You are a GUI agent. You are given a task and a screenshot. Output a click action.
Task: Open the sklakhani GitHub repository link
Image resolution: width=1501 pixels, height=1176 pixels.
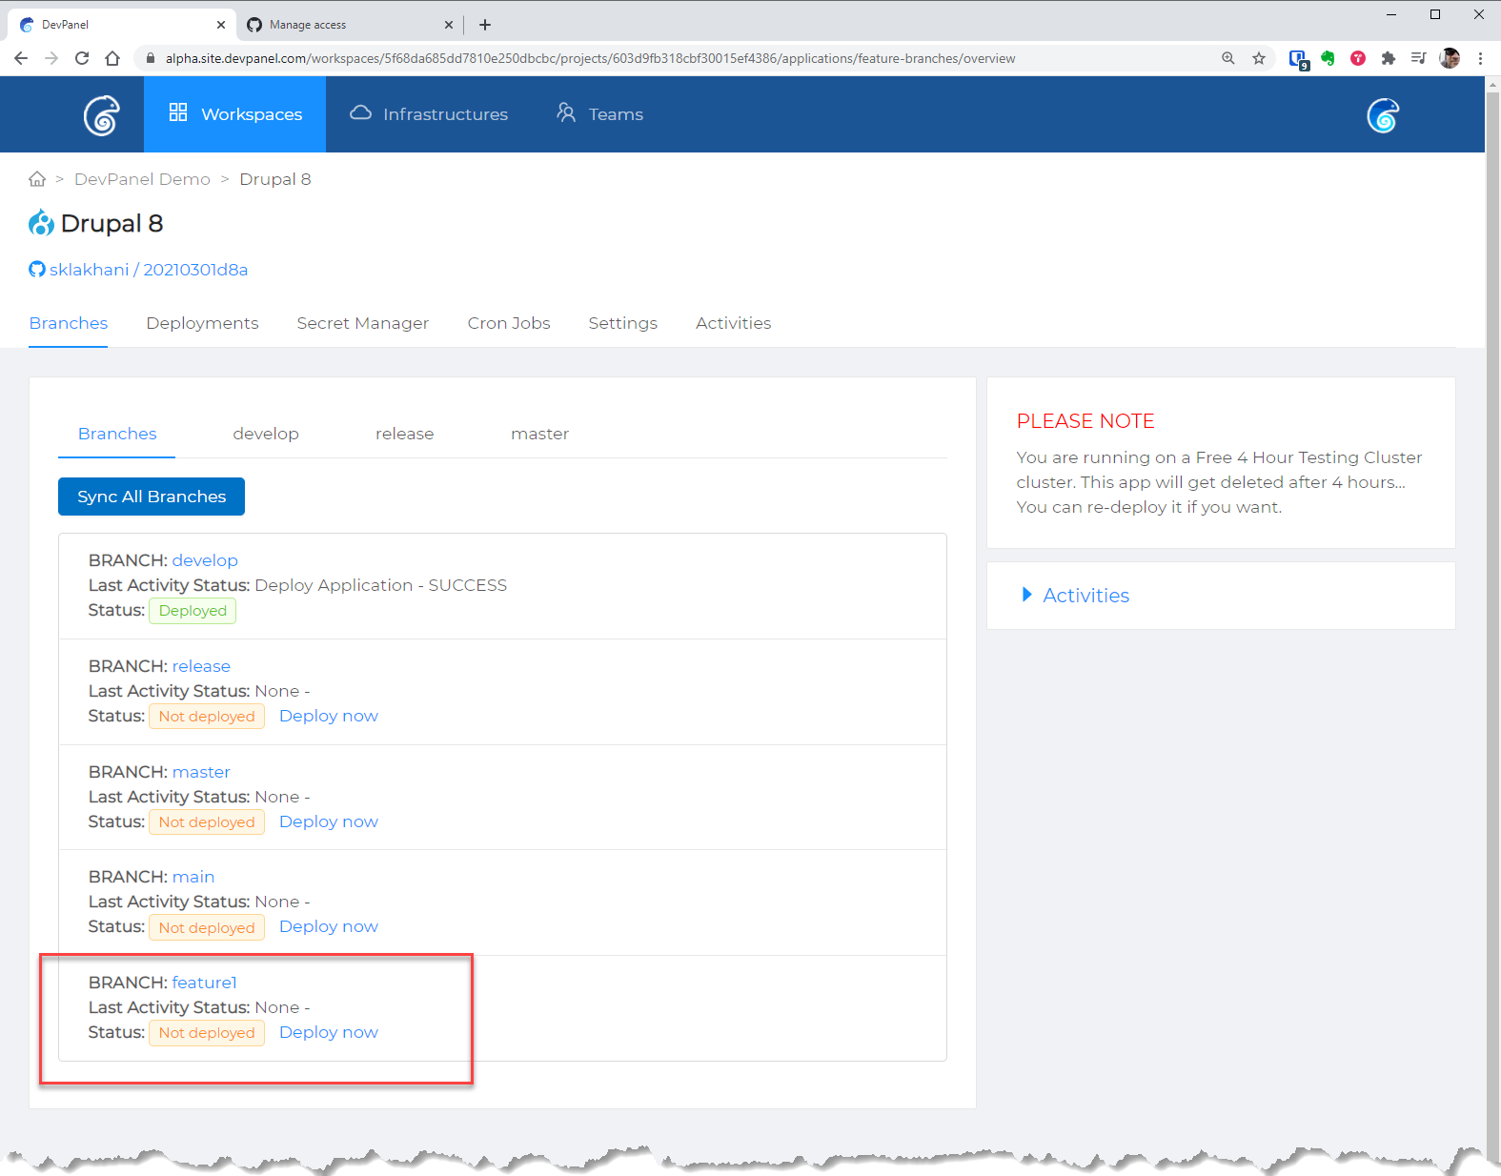tap(148, 270)
